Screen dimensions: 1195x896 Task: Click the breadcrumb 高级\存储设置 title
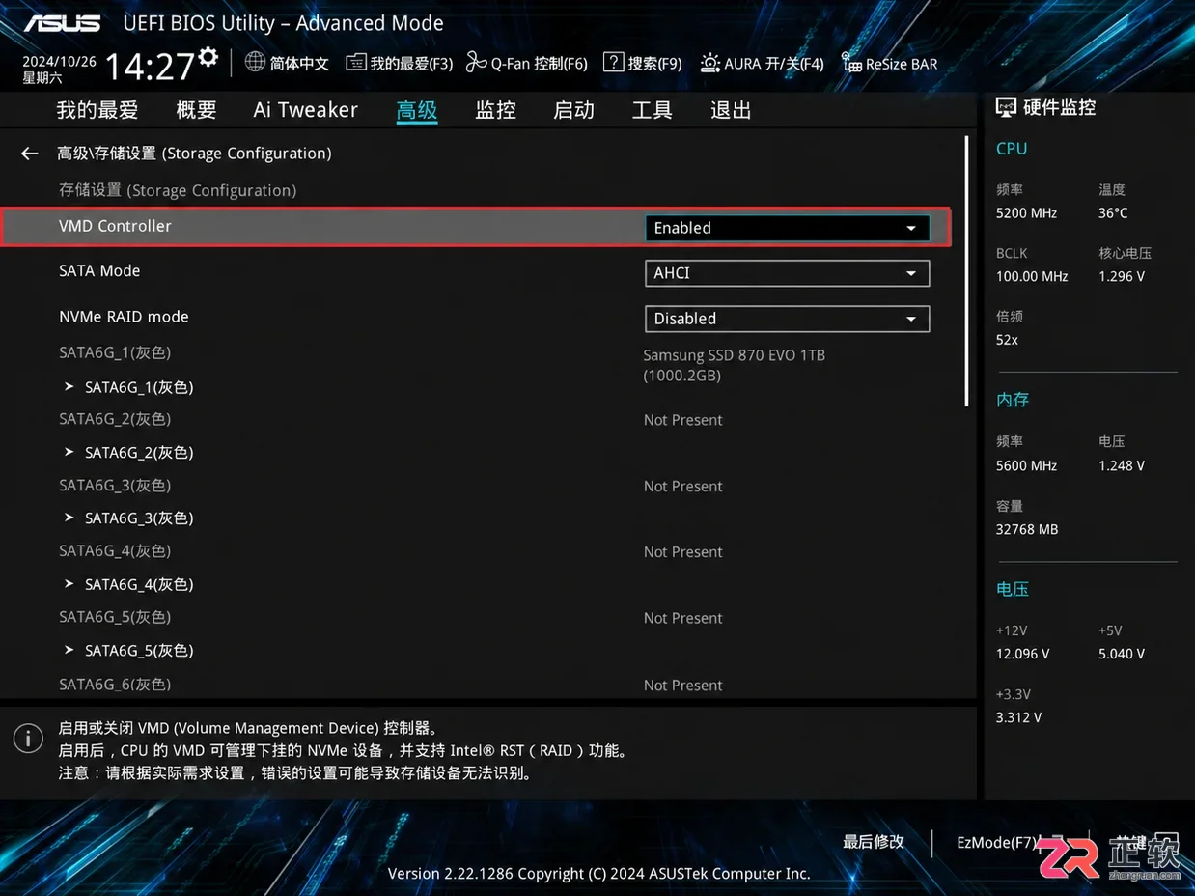[194, 154]
